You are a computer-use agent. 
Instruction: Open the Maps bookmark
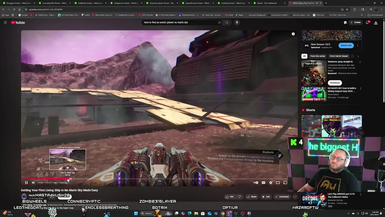click(x=239, y=15)
